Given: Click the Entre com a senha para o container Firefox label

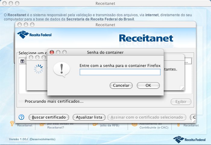Looking at the screenshot, I should pos(120,66).
